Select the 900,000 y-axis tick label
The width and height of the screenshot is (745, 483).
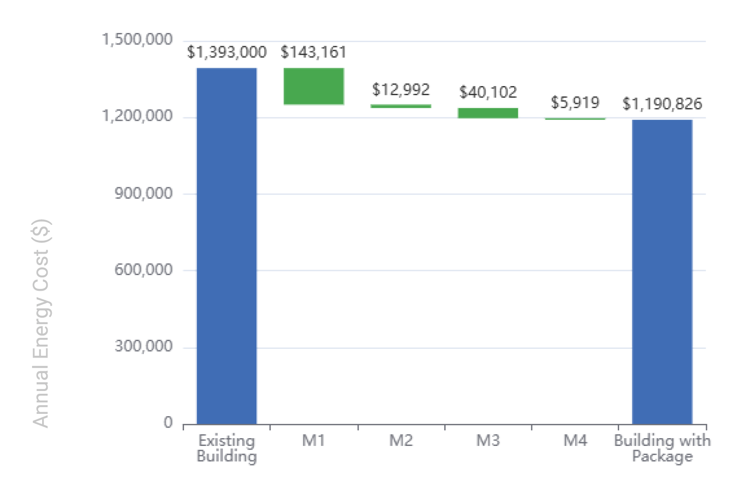coord(143,193)
